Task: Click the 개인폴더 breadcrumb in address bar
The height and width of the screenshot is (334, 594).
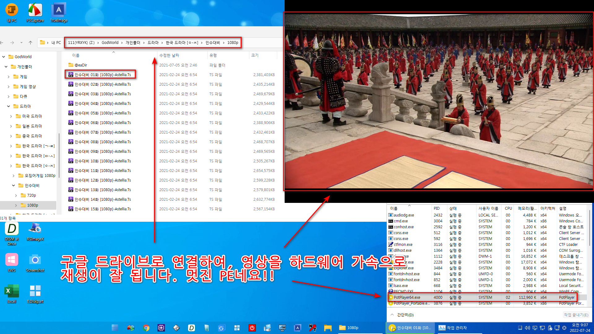Action: pyautogui.click(x=133, y=43)
